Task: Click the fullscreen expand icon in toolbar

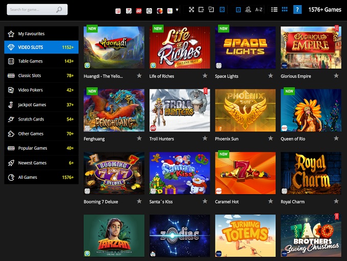Action: click(x=191, y=10)
